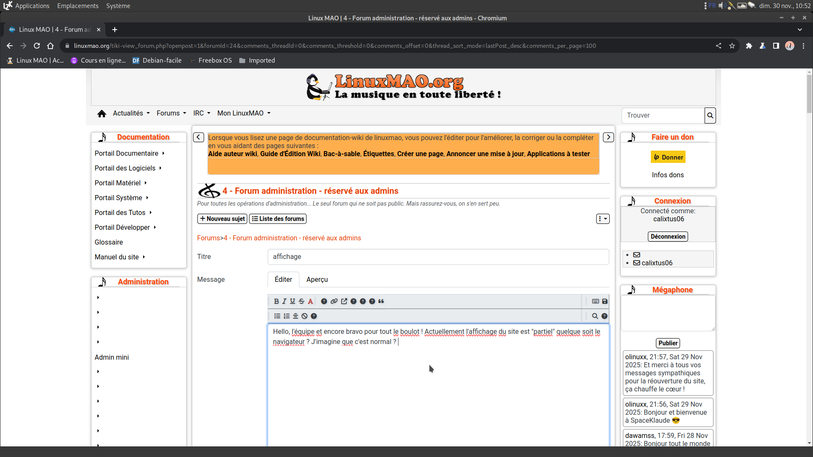Open the red text color tool
Screen dimensions: 813x457
pos(310,301)
